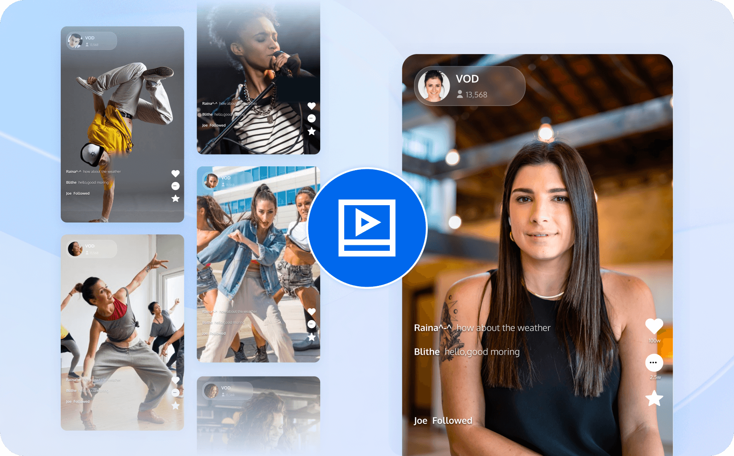Click VOD label on street dancers card

(x=226, y=178)
